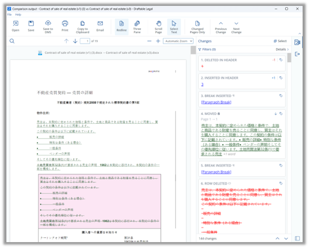Go to previous change using bottom up chevron
309x248 pixels.
278,238
